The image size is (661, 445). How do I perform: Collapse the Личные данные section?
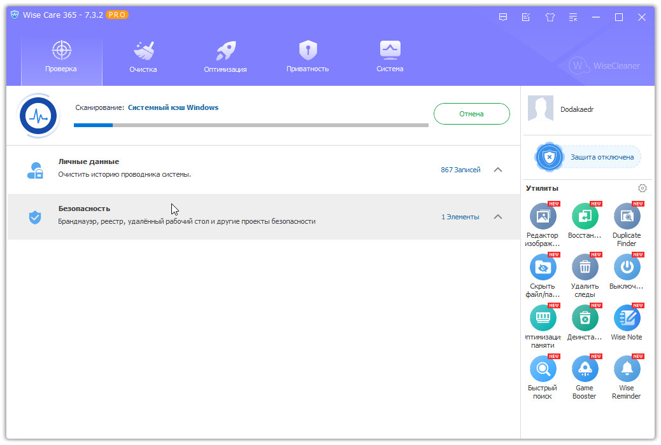click(498, 170)
